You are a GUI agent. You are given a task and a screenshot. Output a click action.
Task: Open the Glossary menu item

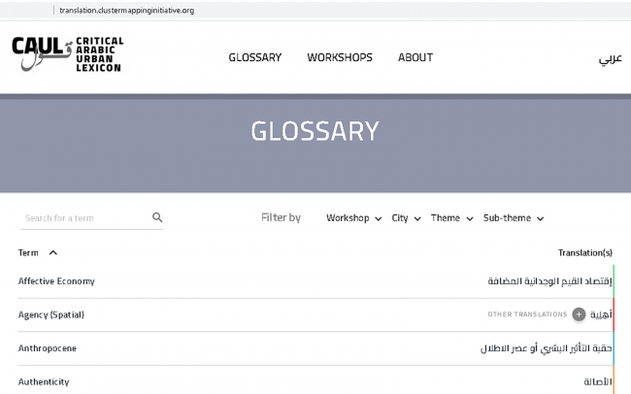click(x=254, y=57)
